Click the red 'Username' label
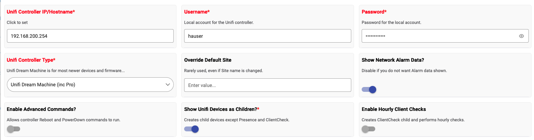The width and height of the screenshot is (534, 140). tap(197, 12)
